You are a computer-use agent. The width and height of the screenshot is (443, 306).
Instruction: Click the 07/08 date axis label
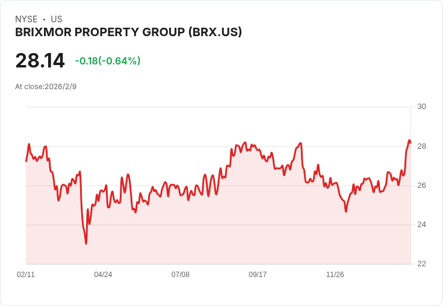[180, 275]
